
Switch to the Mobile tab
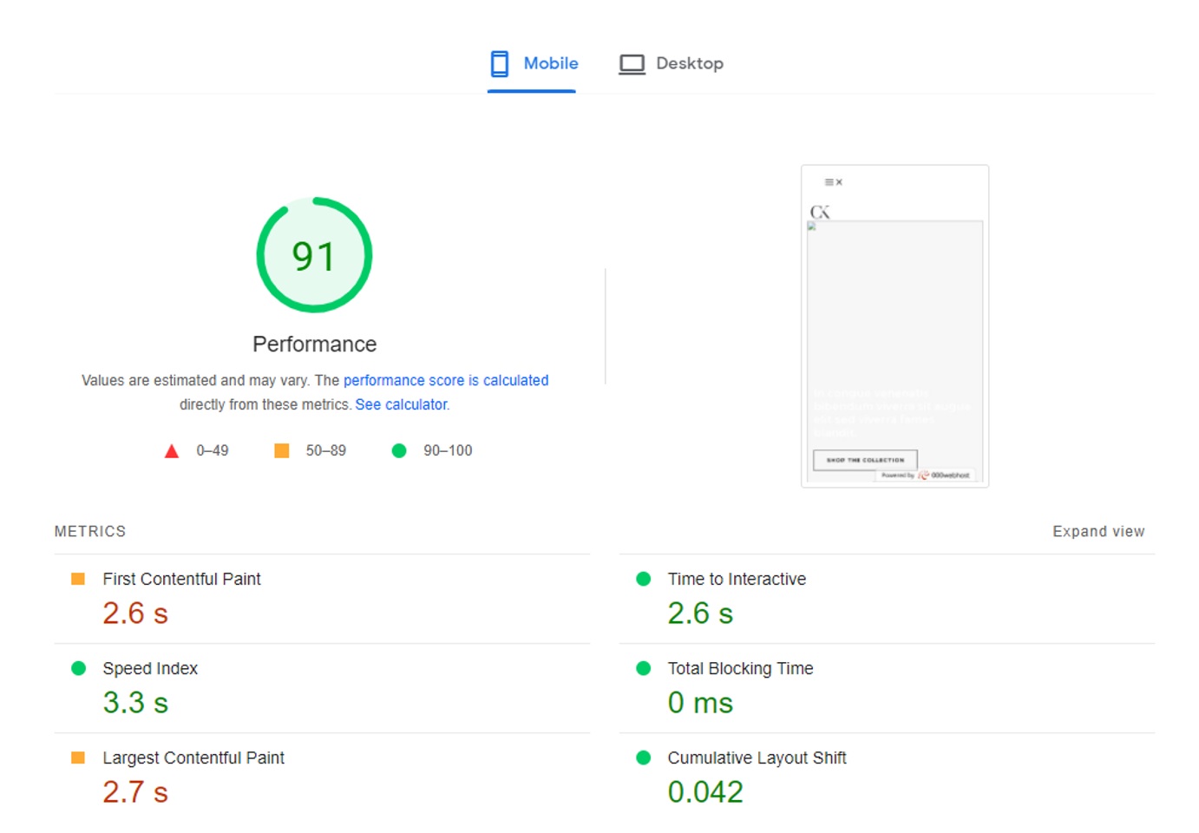(x=532, y=63)
